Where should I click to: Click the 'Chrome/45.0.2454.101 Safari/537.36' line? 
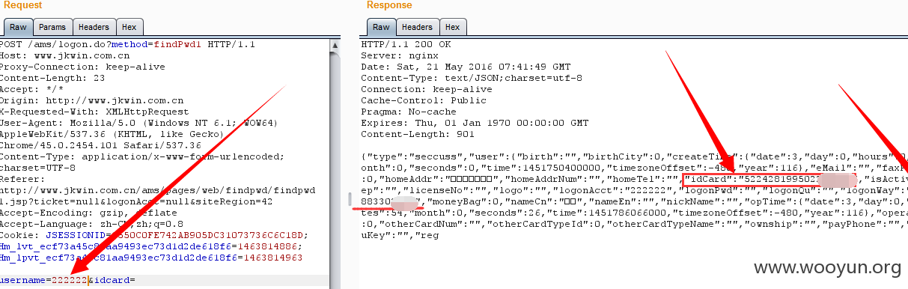coord(100,145)
